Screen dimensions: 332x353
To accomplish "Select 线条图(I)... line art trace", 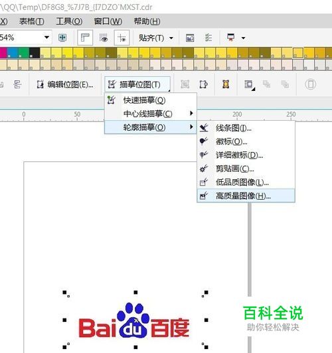I will coord(246,128).
